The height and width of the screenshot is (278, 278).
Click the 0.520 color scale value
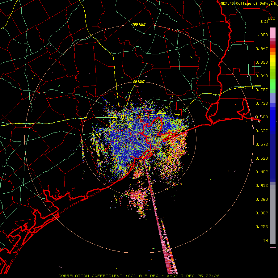(x=262, y=158)
